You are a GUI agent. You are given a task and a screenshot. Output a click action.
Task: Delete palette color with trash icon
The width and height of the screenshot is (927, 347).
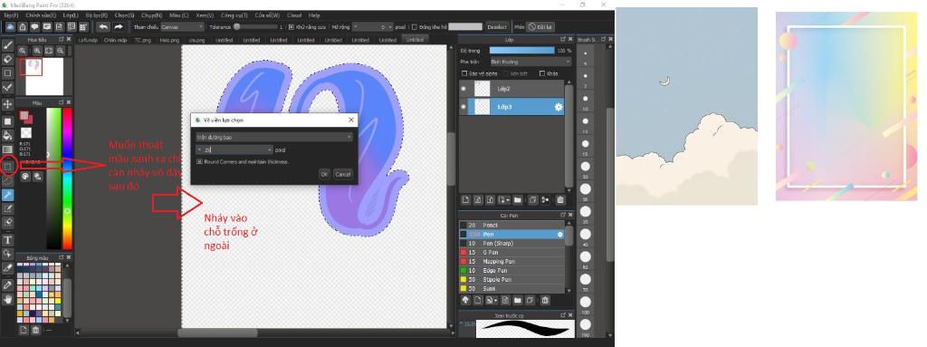click(35, 330)
